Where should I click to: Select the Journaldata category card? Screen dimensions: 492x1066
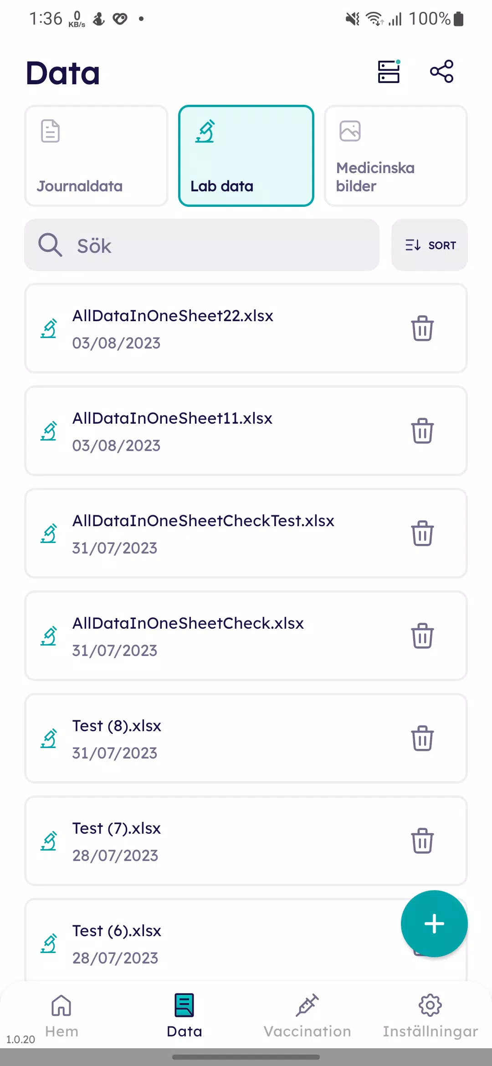[x=96, y=156]
